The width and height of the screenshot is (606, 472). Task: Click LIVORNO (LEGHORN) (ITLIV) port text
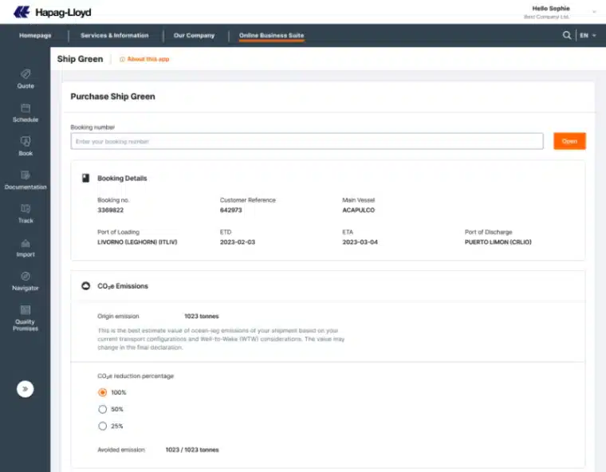(x=137, y=242)
